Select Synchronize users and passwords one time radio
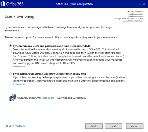Image resolution: width=148 pixels, height=132 pixels. [x=10, y=46]
